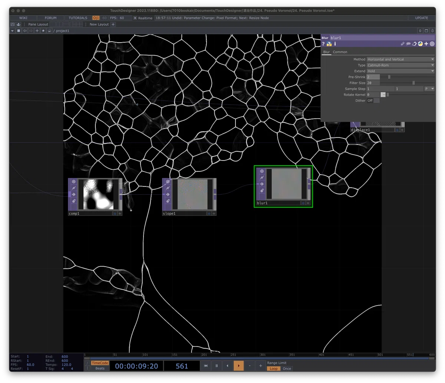
Task: Click the viewer active icon on comp1 node
Action: pos(73,182)
